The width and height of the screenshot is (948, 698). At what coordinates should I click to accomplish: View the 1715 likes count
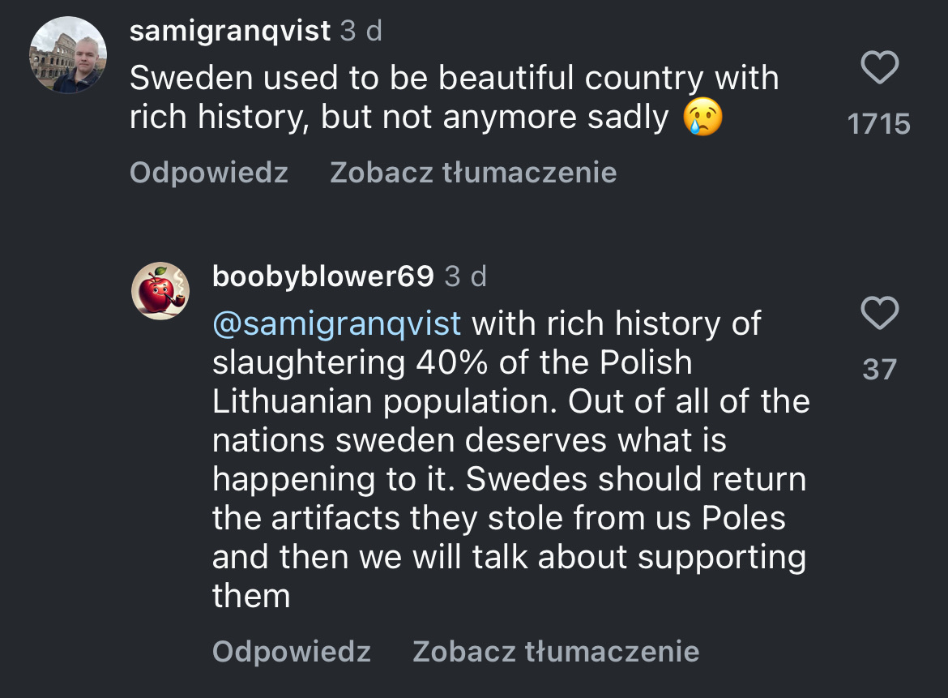879,124
